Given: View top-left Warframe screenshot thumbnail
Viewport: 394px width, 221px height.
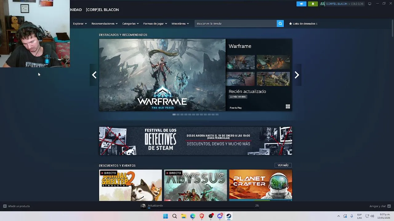Looking at the screenshot, I should [x=241, y=62].
